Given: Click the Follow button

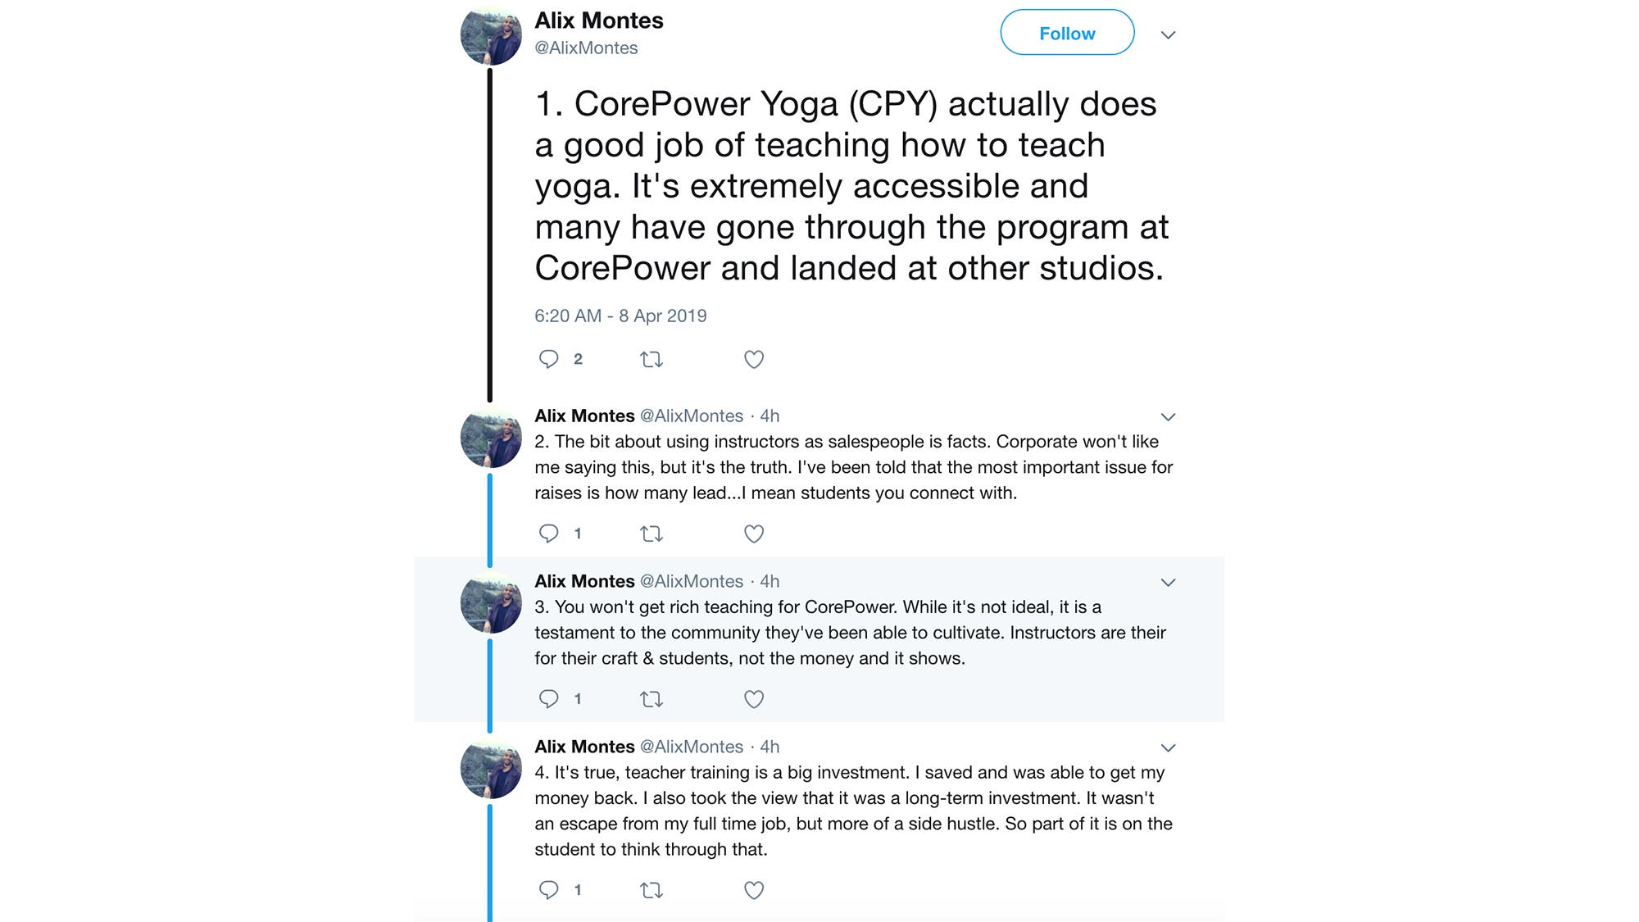Looking at the screenshot, I should tap(1067, 33).
